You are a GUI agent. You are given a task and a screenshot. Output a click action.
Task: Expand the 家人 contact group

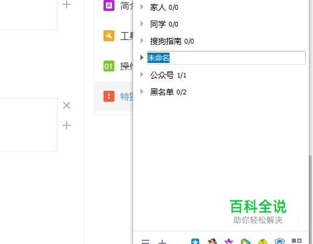[x=142, y=7]
